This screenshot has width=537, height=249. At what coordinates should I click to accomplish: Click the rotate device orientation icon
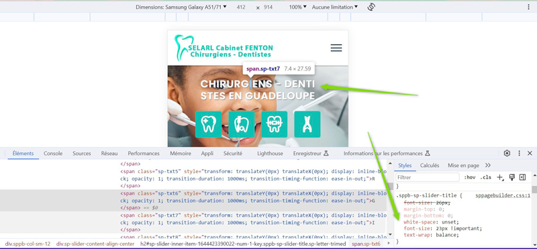pyautogui.click(x=371, y=7)
